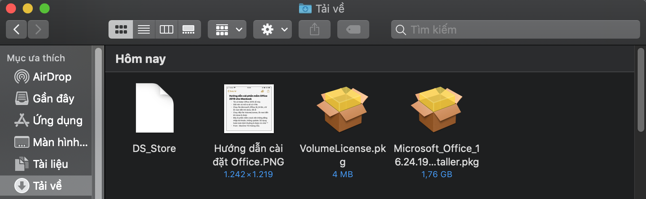Click the Microsoft_Office_16.24.19...taller.pkg file name
The width and height of the screenshot is (646, 199).
[437, 155]
